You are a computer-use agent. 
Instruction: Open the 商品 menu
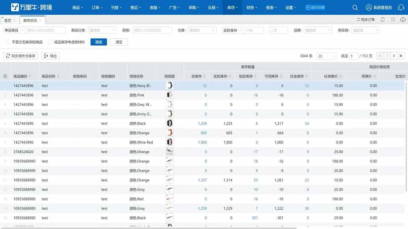(x=77, y=7)
